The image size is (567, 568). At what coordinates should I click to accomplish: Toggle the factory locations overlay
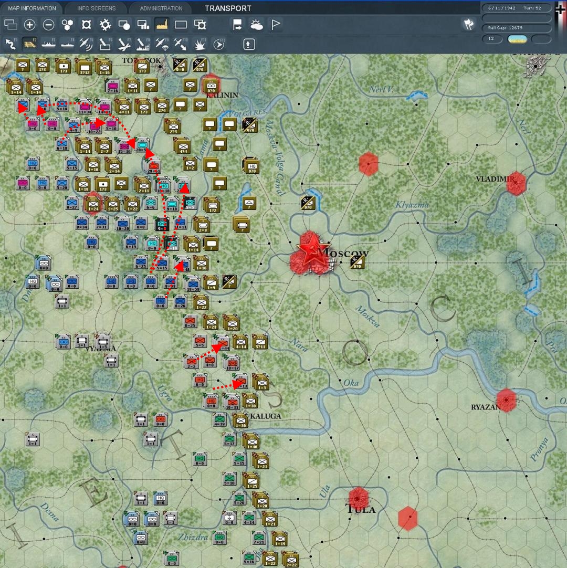pos(162,25)
